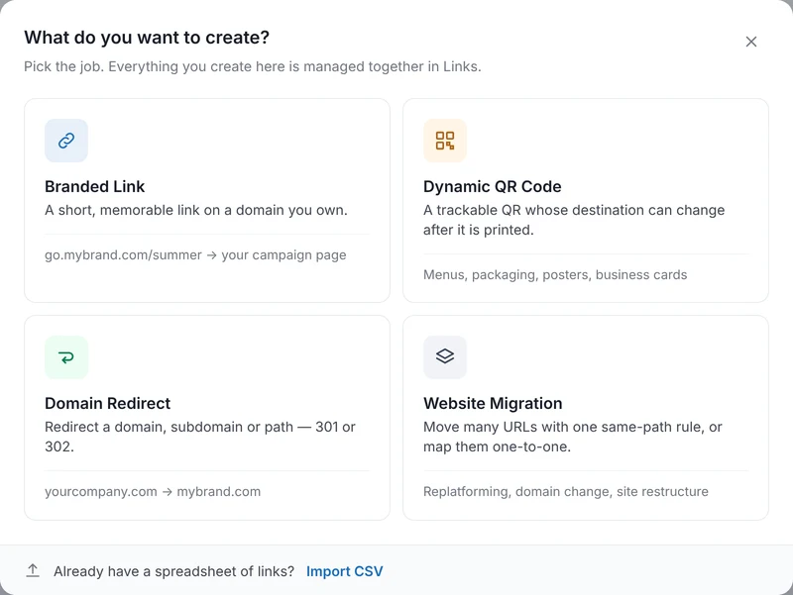Click 'Replatforming, domain change, site restructure' text
793x595 pixels.
click(x=566, y=491)
